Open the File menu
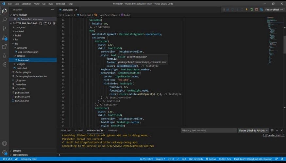Viewport: 286px width, 163px height. (10, 4)
